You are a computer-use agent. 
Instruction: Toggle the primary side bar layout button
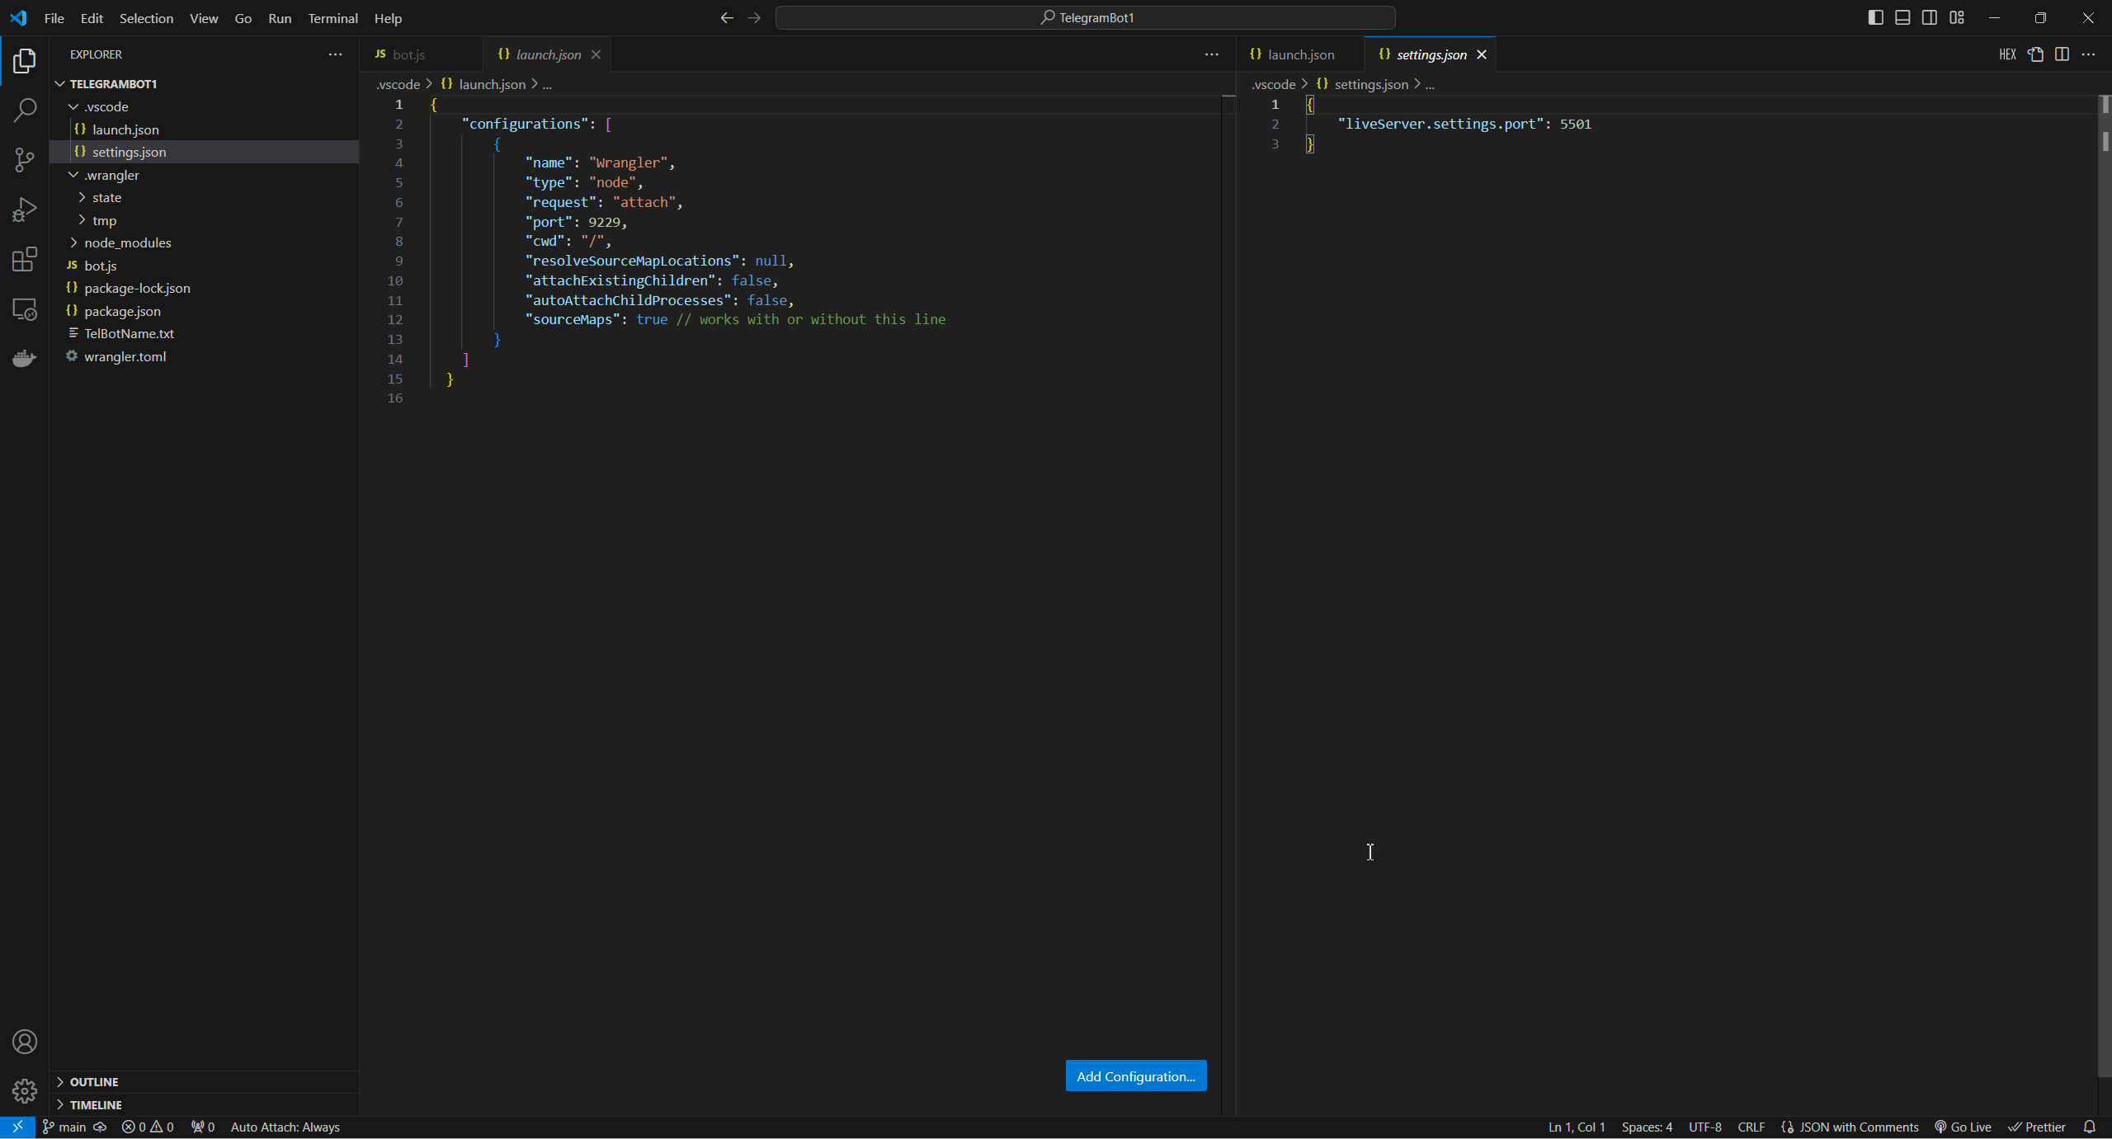tap(1875, 17)
